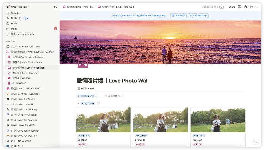The image size is (264, 150).
Task: Click the page title Love Photo Wall
Action: (113, 81)
